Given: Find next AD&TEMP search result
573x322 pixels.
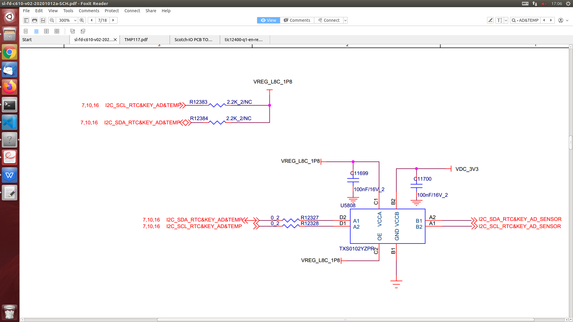Looking at the screenshot, I should [551, 20].
